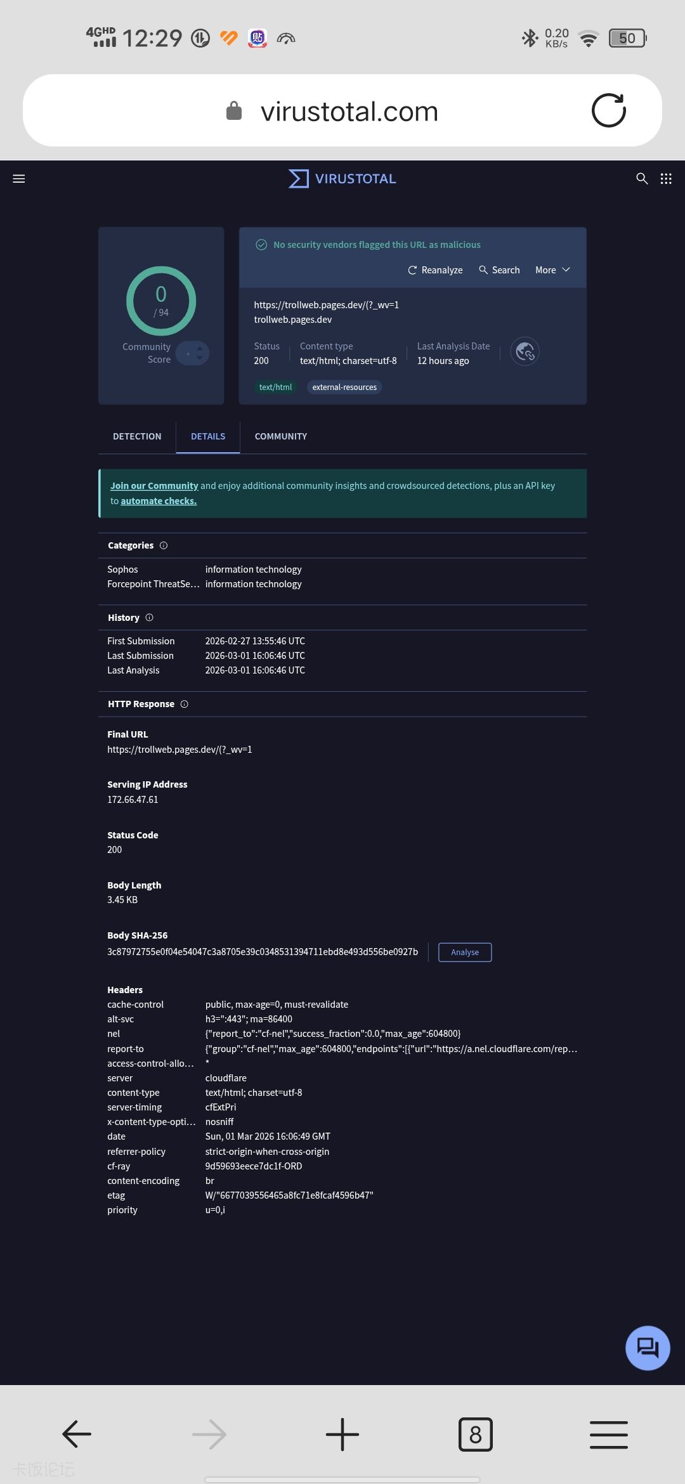Click the Reanalyze button
Image resolution: width=685 pixels, height=1484 pixels.
click(x=435, y=270)
